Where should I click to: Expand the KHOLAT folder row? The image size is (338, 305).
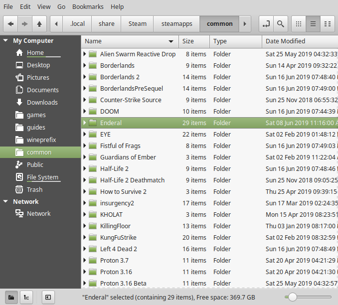(x=85, y=214)
